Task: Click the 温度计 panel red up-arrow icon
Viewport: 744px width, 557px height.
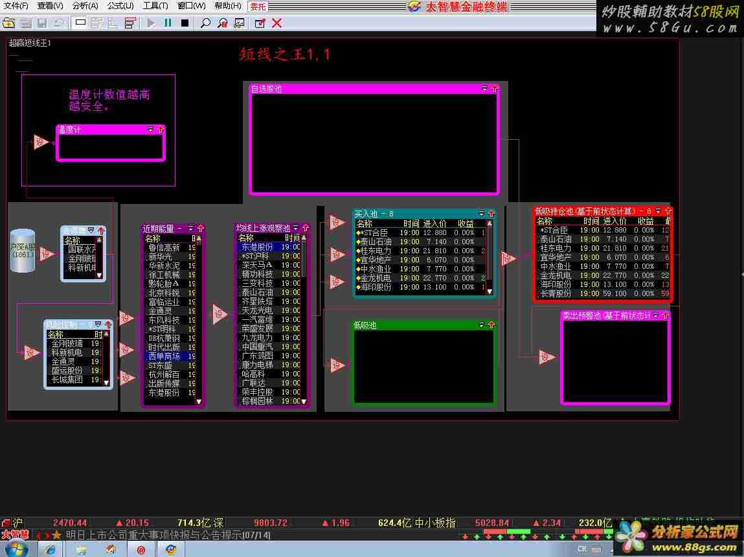Action: [x=161, y=129]
